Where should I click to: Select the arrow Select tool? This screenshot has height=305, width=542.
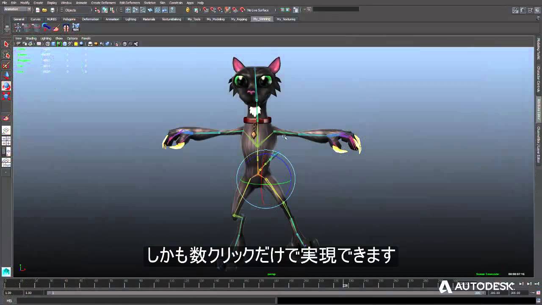coord(6,44)
